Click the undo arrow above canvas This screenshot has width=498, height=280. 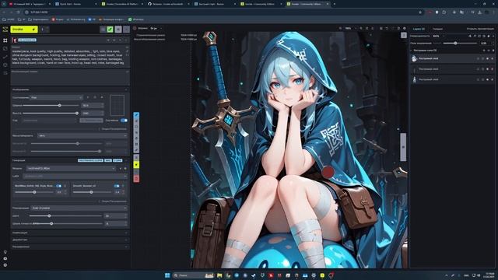[387, 28]
